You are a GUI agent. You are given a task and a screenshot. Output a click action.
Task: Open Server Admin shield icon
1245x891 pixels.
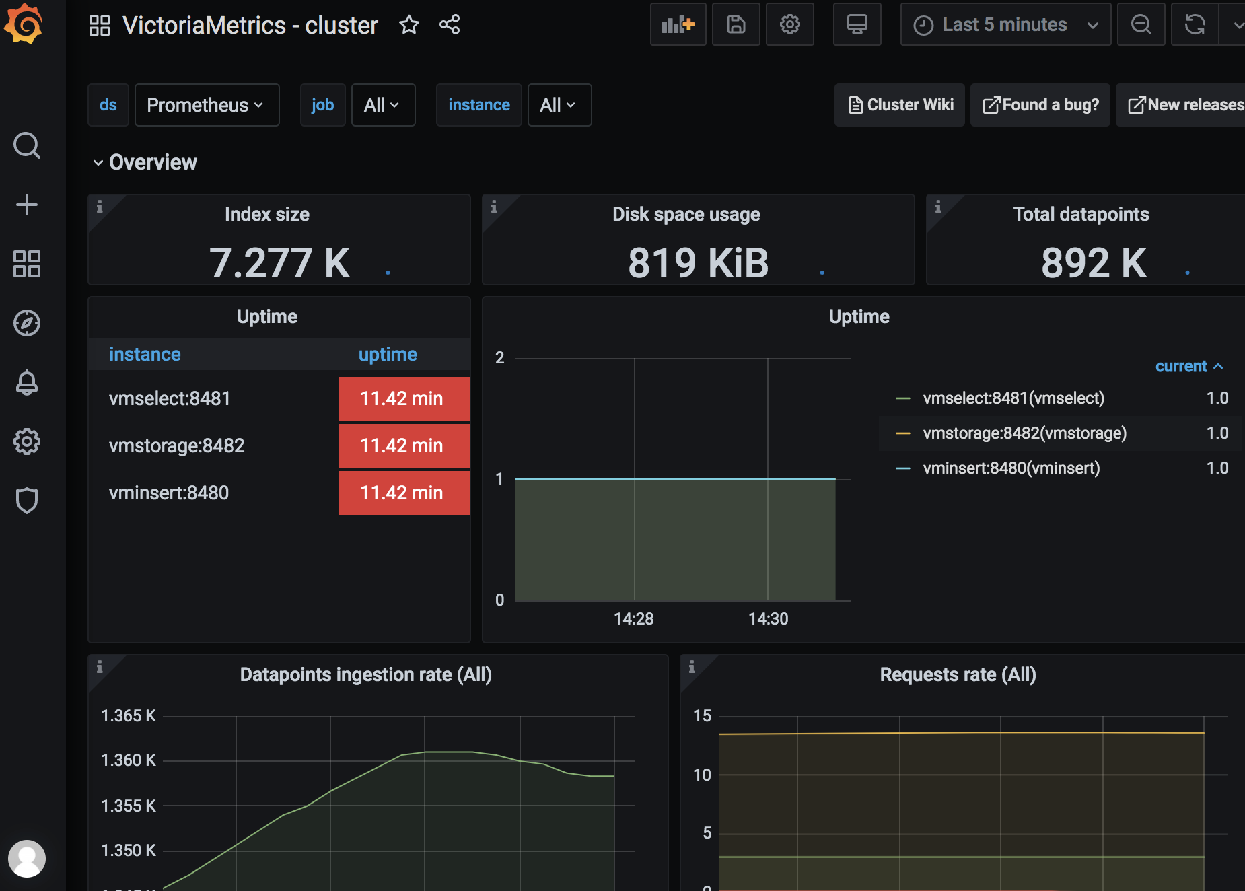pos(27,501)
